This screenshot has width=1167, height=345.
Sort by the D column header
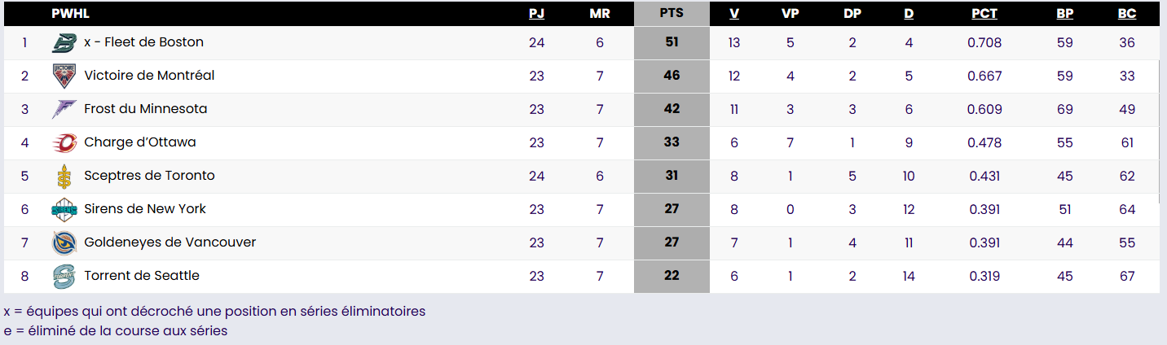(x=909, y=14)
